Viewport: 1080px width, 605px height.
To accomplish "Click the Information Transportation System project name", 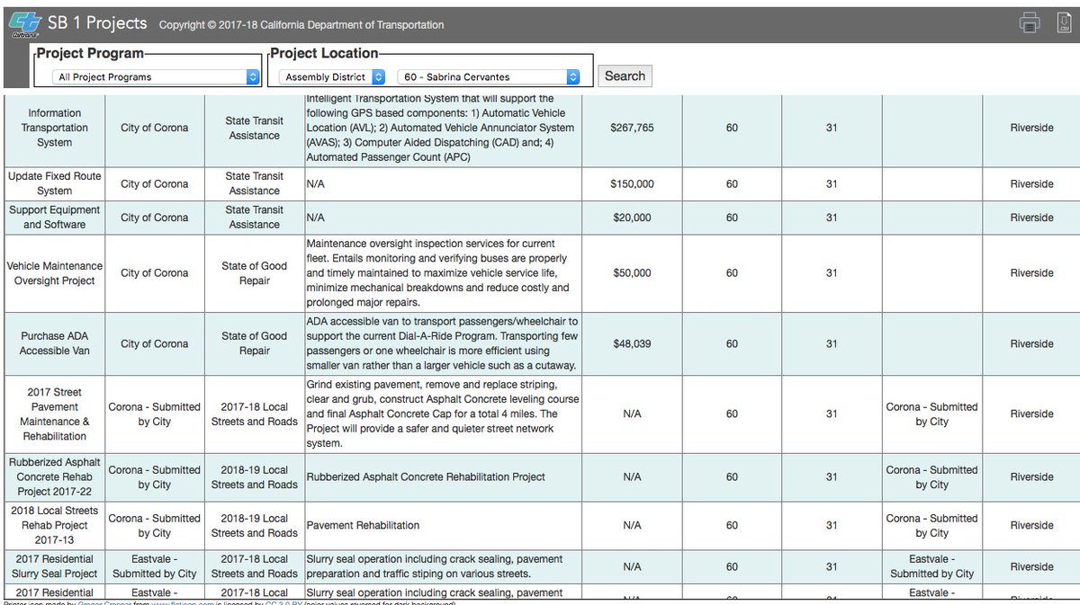I will [x=55, y=128].
